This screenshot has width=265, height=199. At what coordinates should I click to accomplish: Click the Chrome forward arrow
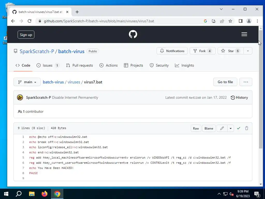21,21
